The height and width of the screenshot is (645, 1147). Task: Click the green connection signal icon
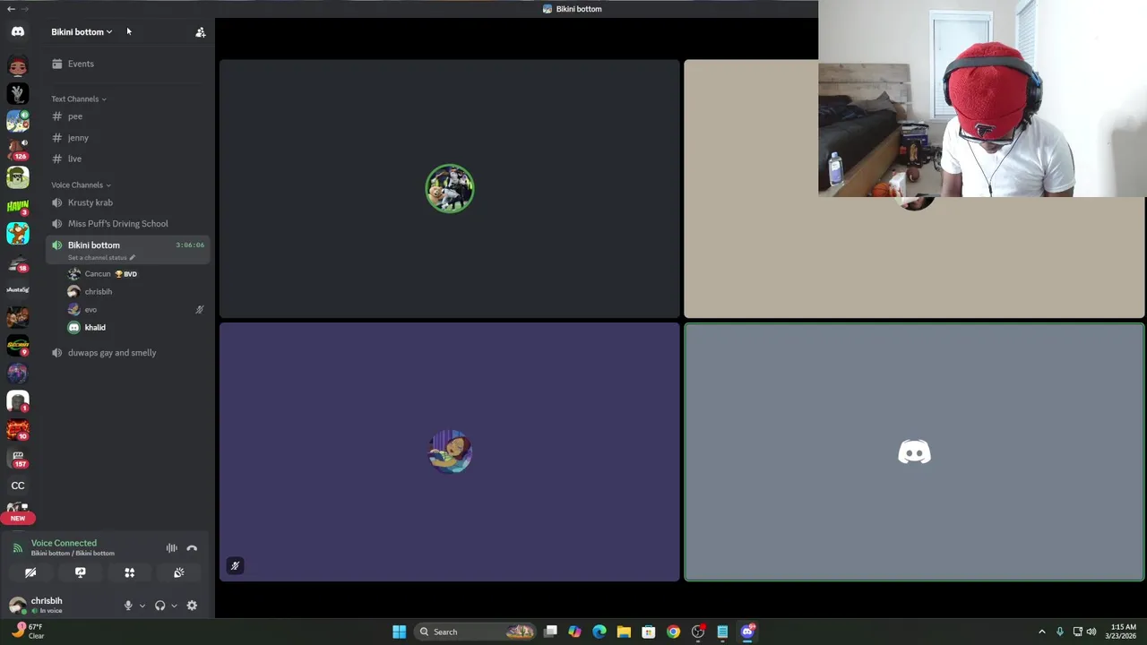point(17,548)
